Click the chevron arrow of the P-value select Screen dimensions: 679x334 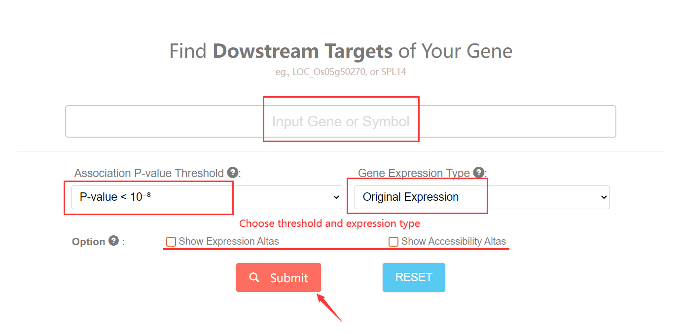tap(337, 197)
